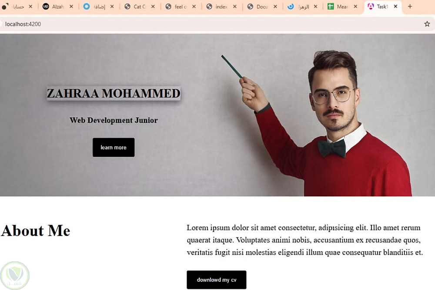Click the localhost:4200 address bar
The image size is (435, 290).
coord(211,24)
